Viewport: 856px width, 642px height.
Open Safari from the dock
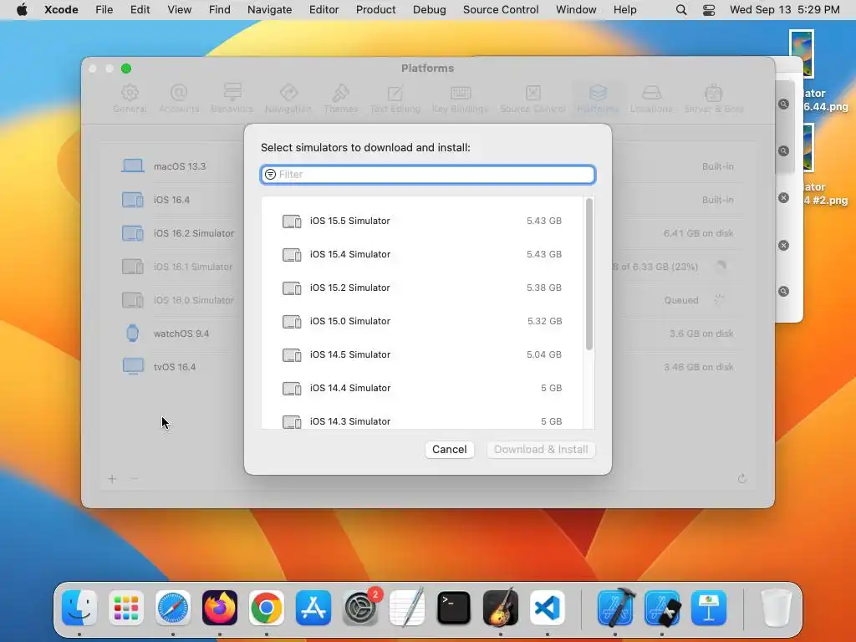173,608
